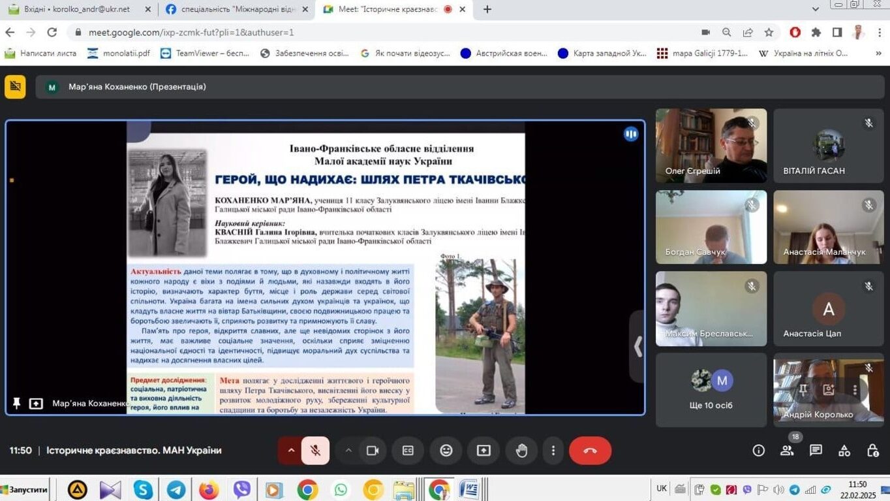Screen dimensions: 890x501
Task: Show the participants list (18 people)
Action: (787, 451)
